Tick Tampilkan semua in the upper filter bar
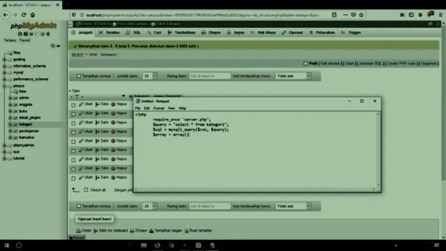The image size is (446, 251). coord(79,76)
